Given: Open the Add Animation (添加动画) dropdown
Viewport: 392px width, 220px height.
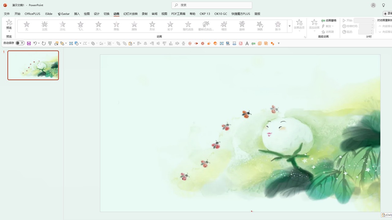Looking at the screenshot, I should (x=314, y=26).
